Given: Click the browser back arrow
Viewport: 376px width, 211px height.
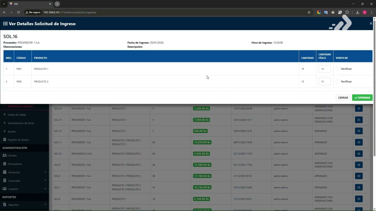Looking at the screenshot, I should (x=4, y=12).
